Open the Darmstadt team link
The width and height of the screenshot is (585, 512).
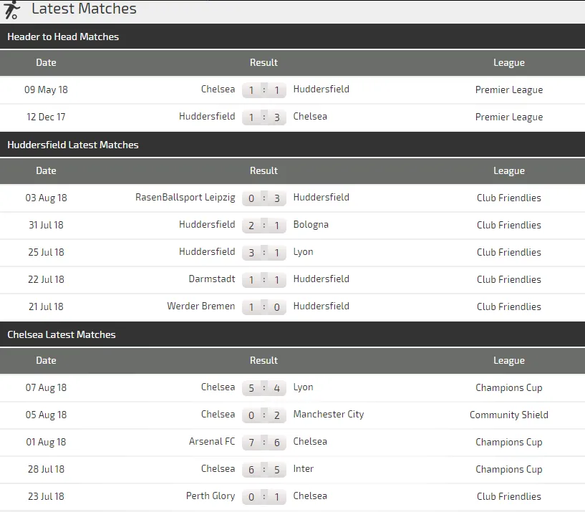point(211,279)
